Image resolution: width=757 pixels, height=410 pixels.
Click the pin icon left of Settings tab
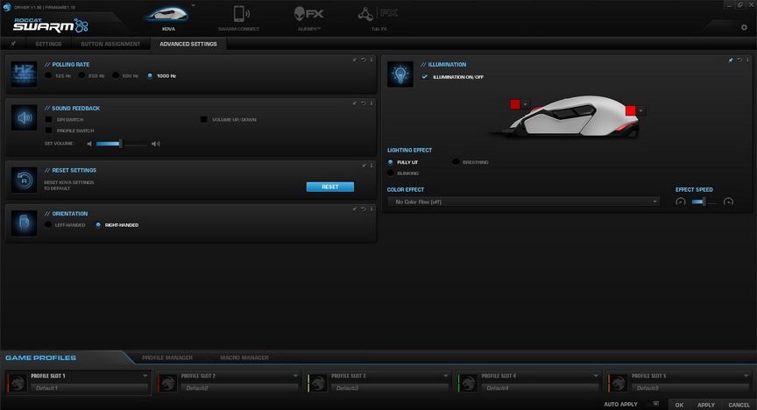[x=13, y=44]
